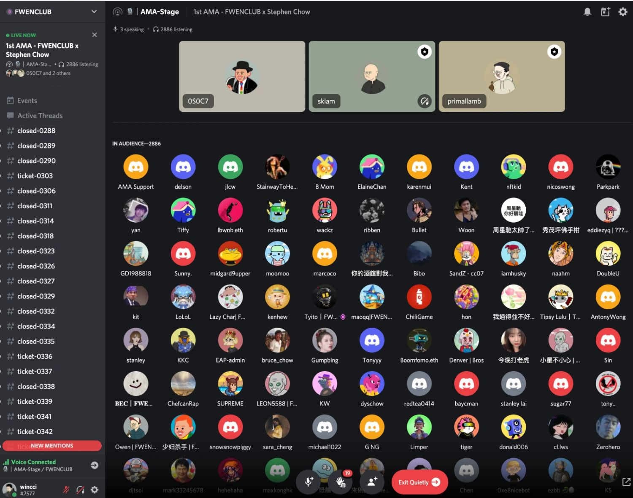Screen dimensions: 633x498
Task: Open notification bell settings
Action: pyautogui.click(x=587, y=12)
